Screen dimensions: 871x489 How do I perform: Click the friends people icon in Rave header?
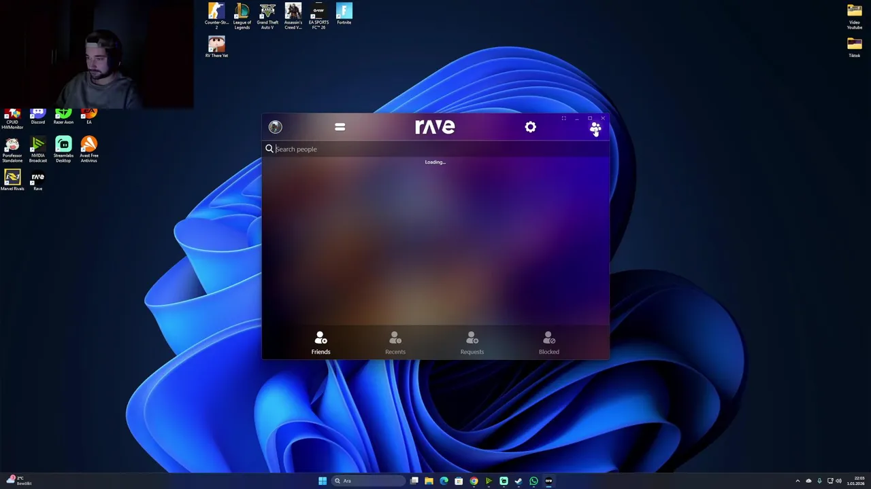[x=595, y=127]
